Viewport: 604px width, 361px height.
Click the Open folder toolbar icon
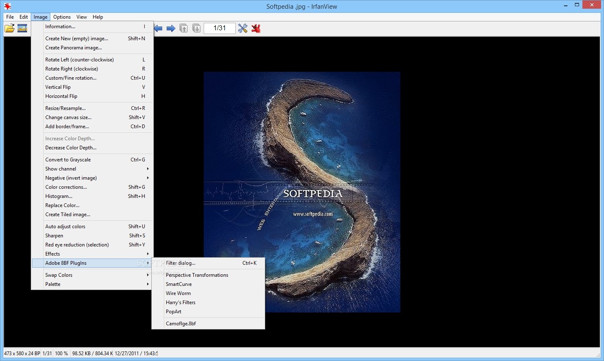click(9, 28)
